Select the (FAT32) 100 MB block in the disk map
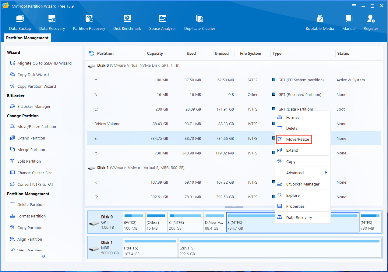The height and width of the screenshot is (272, 388). (x=134, y=222)
